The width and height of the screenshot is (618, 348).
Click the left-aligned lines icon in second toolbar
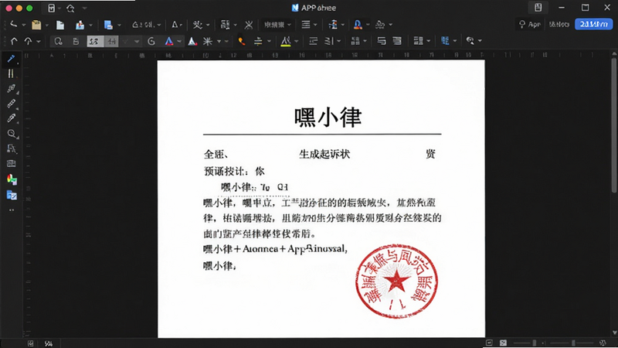point(314,41)
